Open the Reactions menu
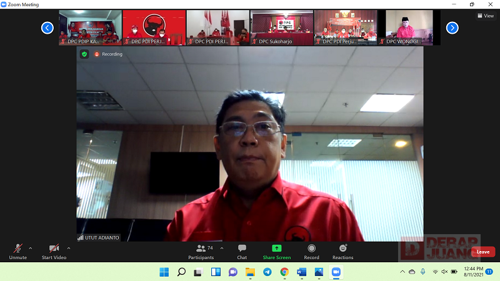The width and height of the screenshot is (500, 281). click(x=342, y=252)
